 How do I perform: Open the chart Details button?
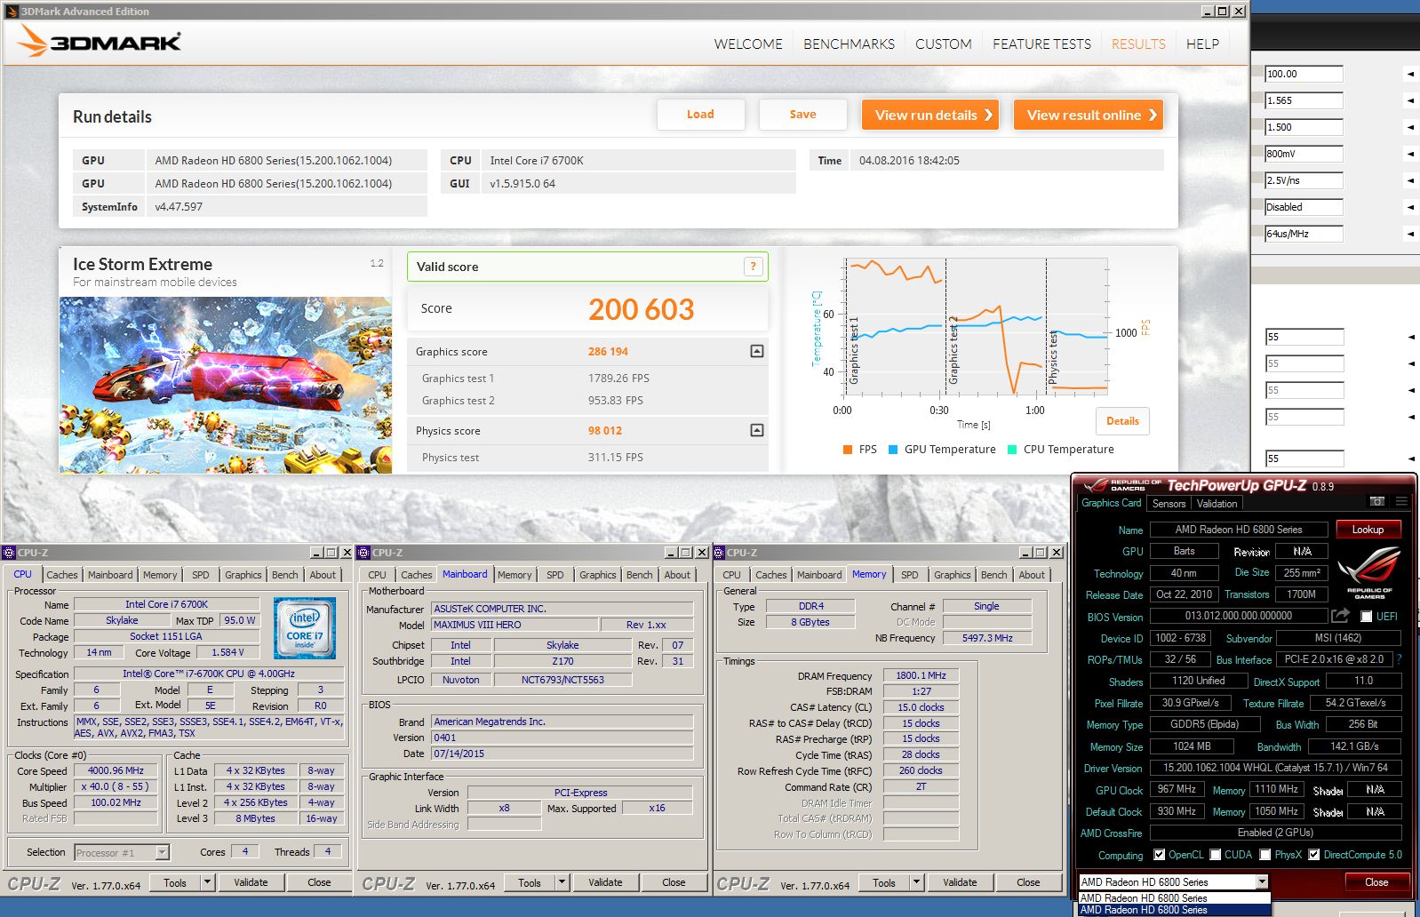point(1122,421)
